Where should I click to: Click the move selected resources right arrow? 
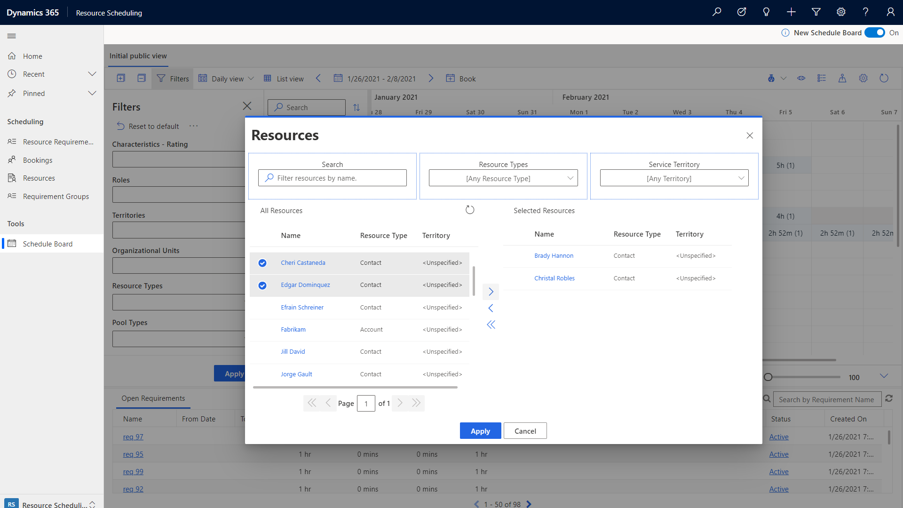tap(491, 291)
